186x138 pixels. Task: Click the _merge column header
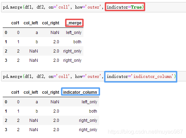click(x=74, y=23)
